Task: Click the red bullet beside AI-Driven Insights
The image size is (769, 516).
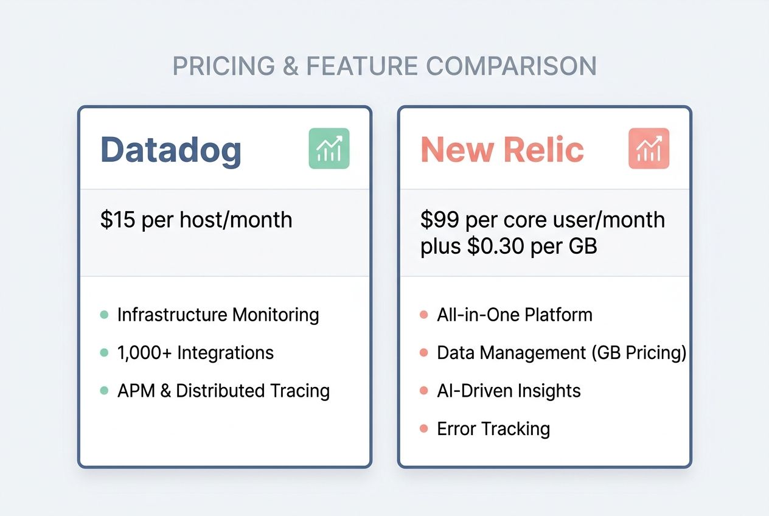Action: point(424,391)
